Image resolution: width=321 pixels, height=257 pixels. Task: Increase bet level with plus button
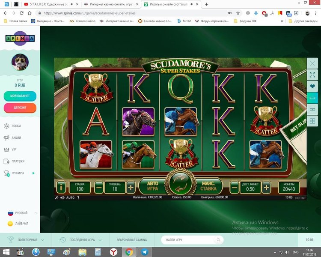[x=131, y=187]
